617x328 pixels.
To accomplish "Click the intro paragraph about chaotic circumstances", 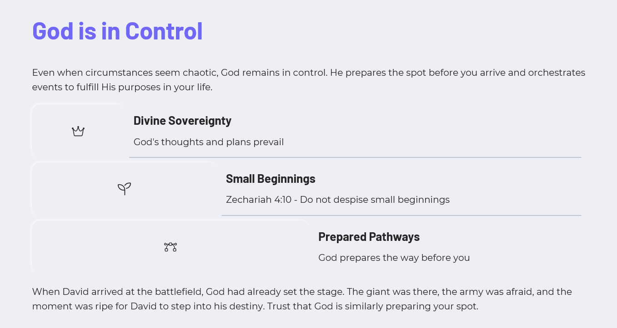I will 308,80.
